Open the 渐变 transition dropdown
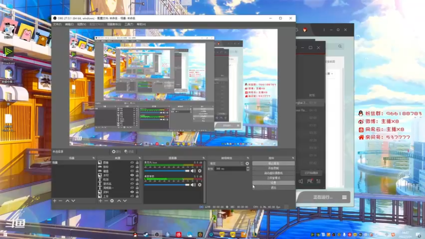Screen dimensions: 425x239 (x=226, y=164)
